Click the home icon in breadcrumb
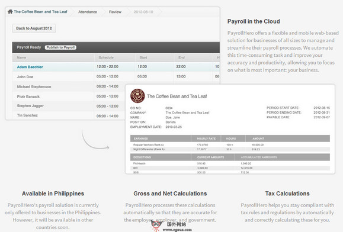 click(x=10, y=12)
